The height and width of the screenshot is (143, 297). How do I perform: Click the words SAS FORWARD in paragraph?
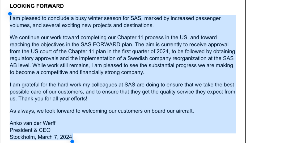pos(114,44)
